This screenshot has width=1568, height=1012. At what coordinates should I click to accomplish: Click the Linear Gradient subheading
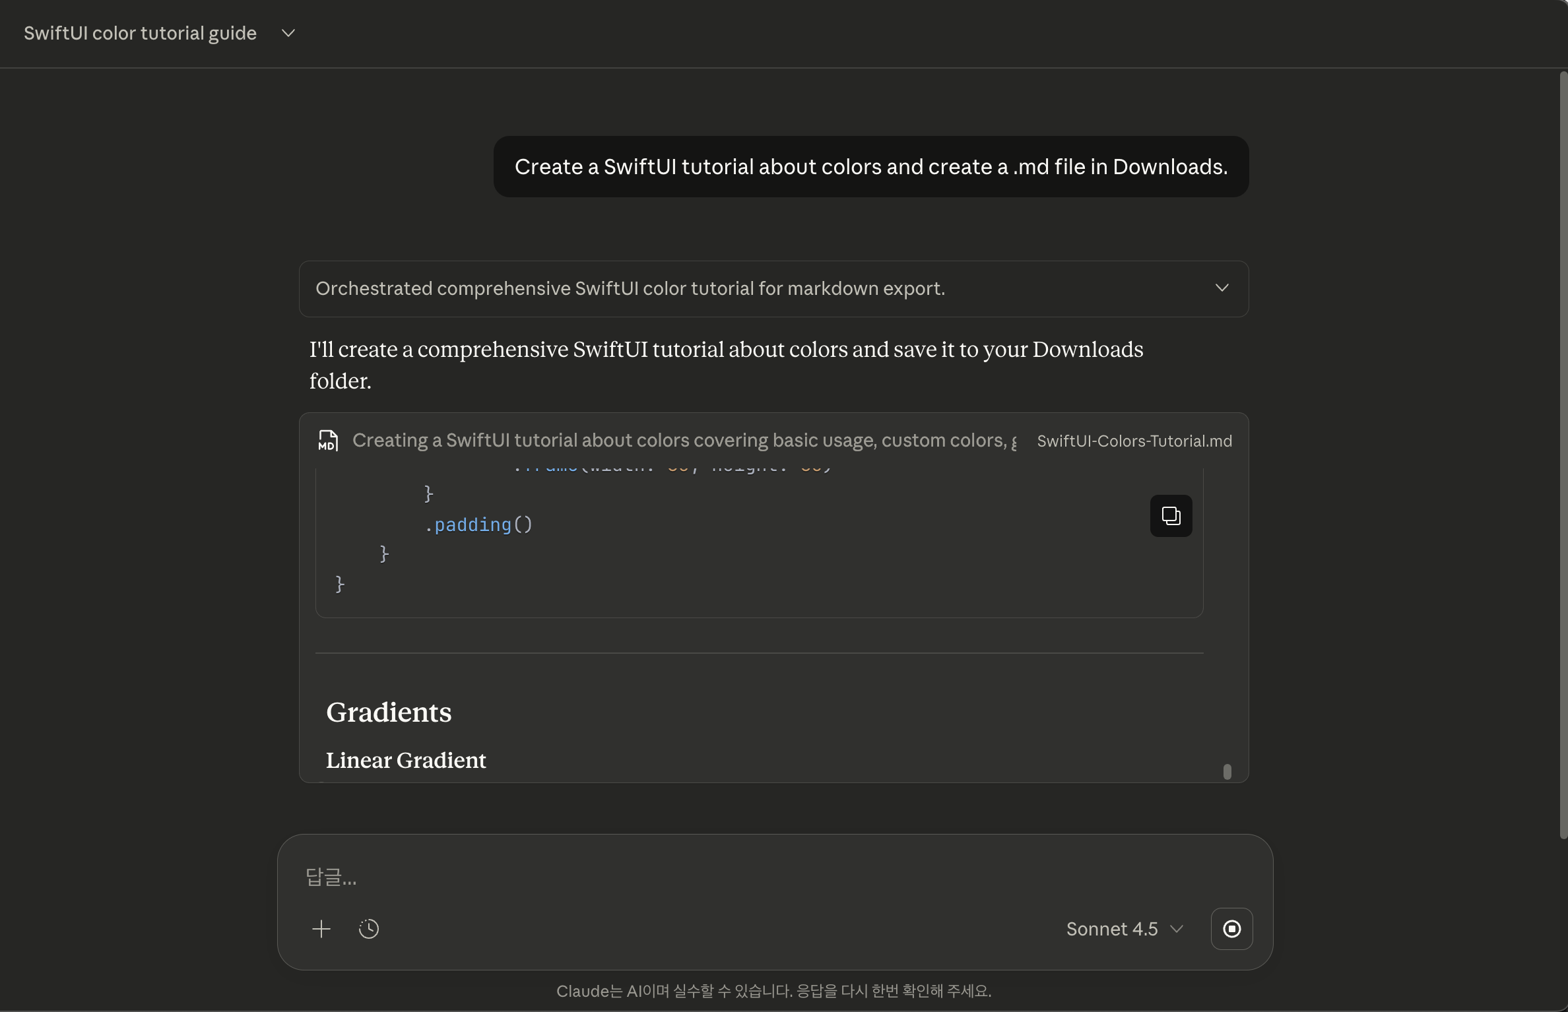tap(406, 761)
